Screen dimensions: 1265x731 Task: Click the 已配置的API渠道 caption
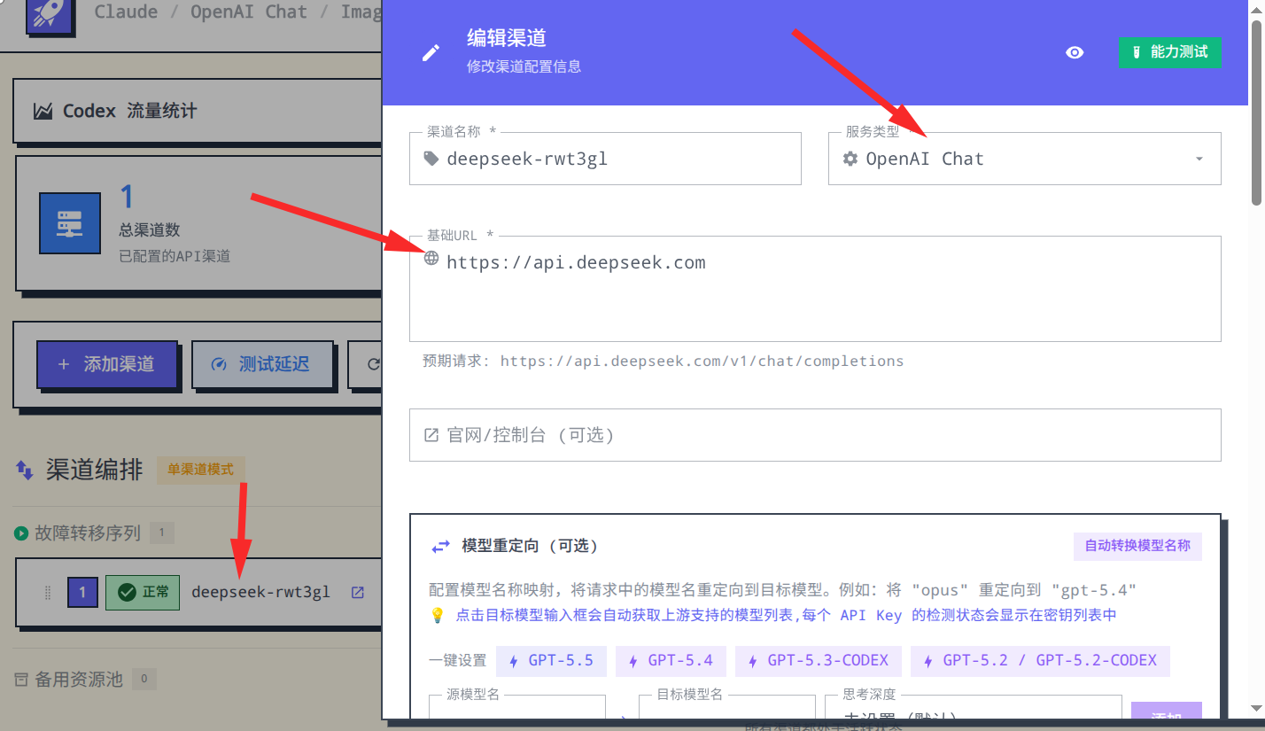pyautogui.click(x=175, y=257)
